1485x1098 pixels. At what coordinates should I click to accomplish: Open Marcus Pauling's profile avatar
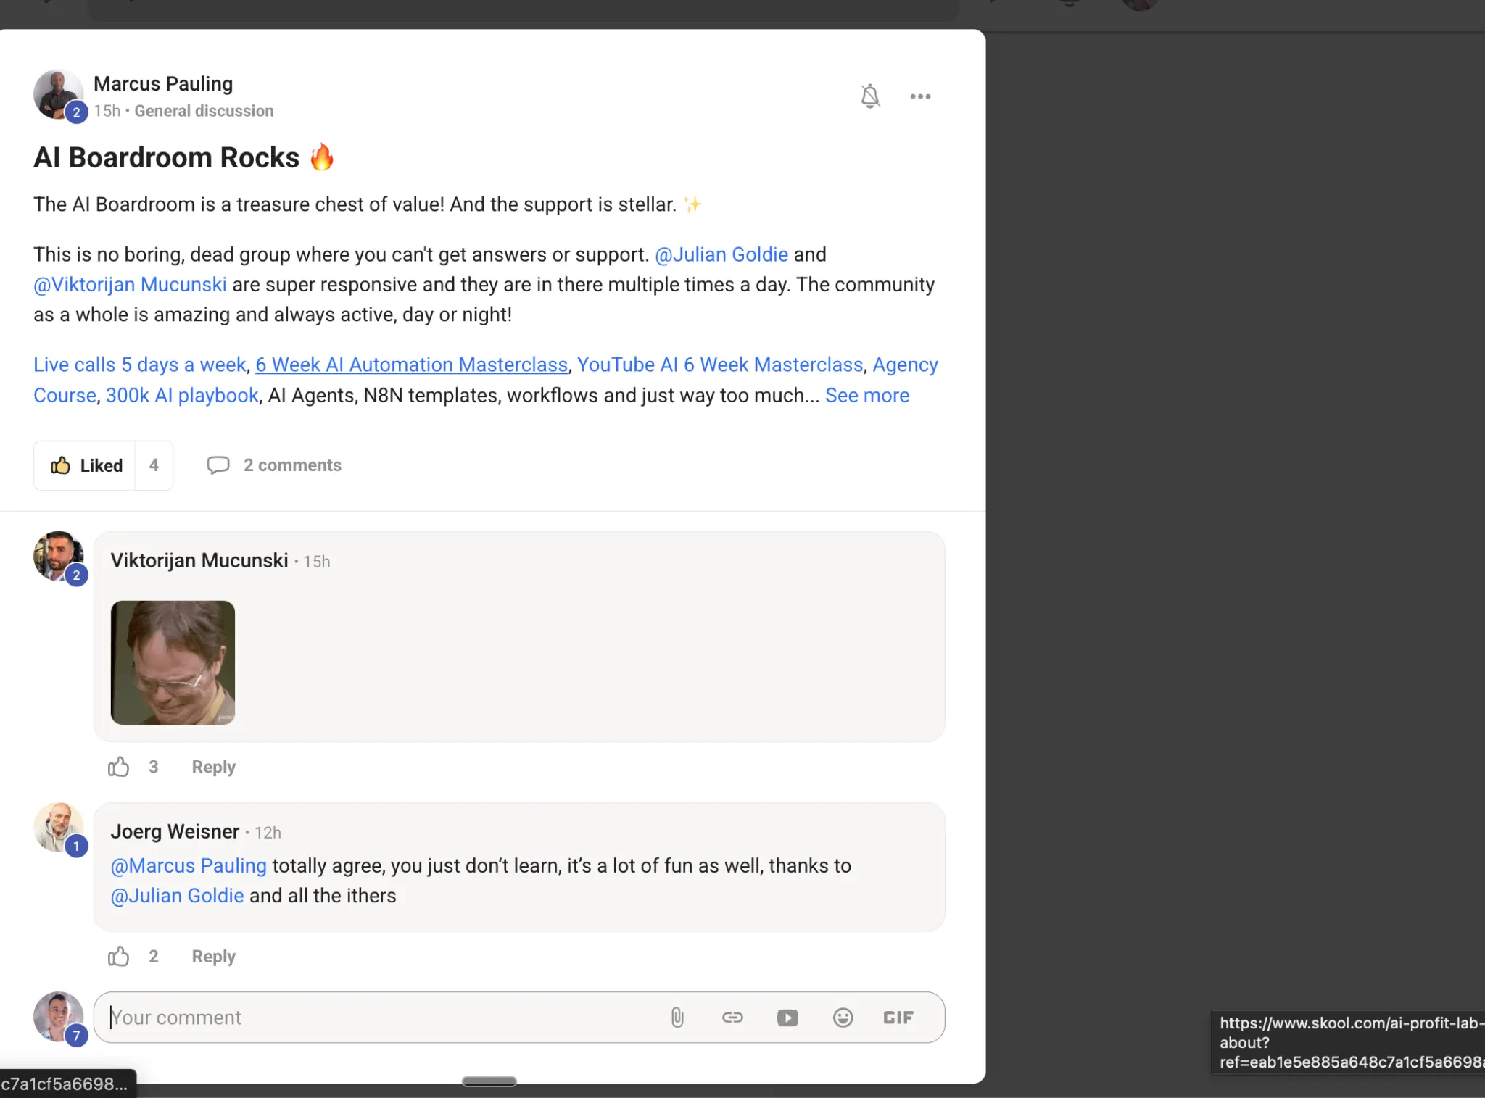58,95
